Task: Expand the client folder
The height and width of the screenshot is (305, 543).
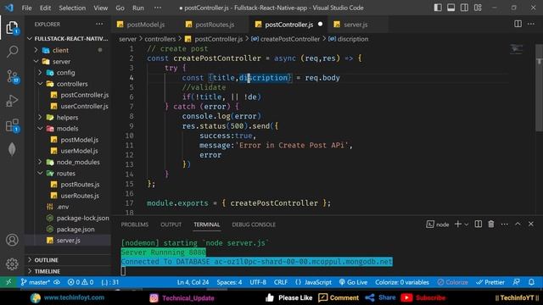Action: (36, 50)
